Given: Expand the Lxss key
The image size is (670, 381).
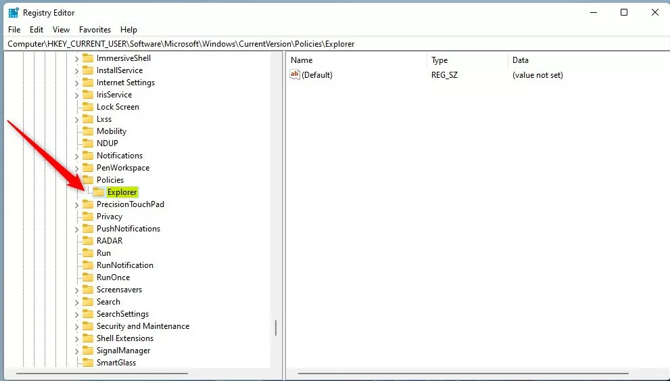Looking at the screenshot, I should 76,119.
